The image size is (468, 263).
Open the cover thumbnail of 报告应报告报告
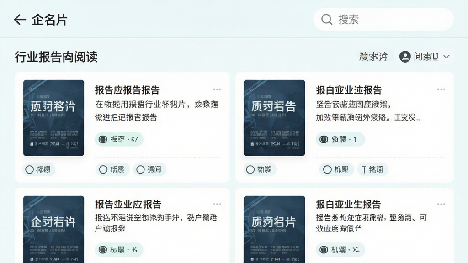(54, 118)
